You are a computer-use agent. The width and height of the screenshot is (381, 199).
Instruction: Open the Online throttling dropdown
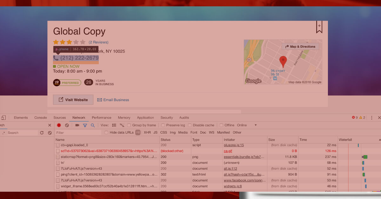pyautogui.click(x=246, y=125)
